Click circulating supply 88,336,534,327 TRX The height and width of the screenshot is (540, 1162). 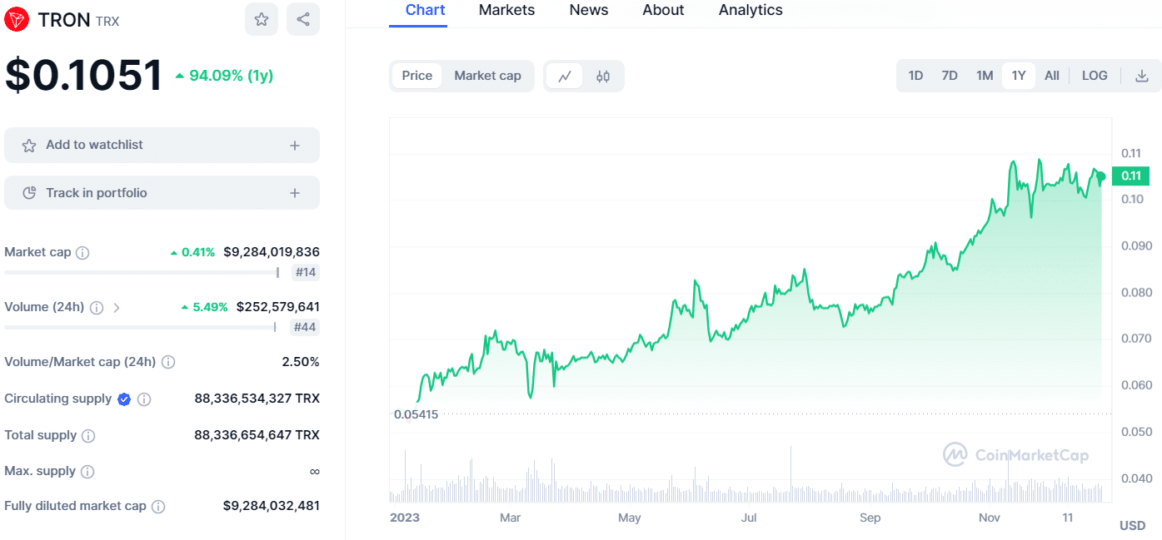257,399
